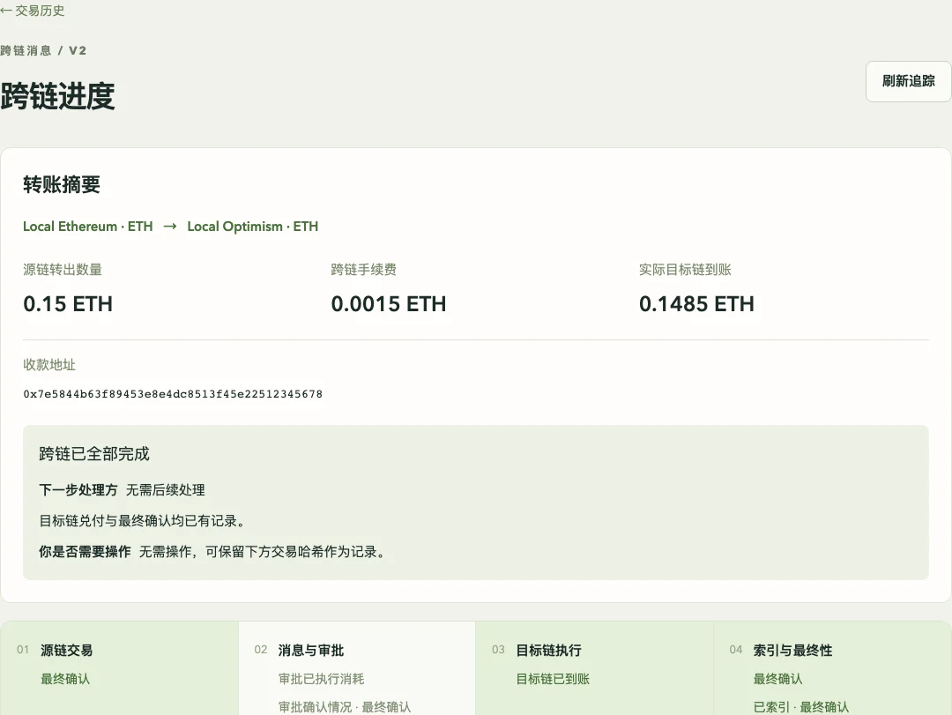Click the 审批确认情况 · 最终确认 status text
Image resolution: width=952 pixels, height=715 pixels.
pos(345,707)
